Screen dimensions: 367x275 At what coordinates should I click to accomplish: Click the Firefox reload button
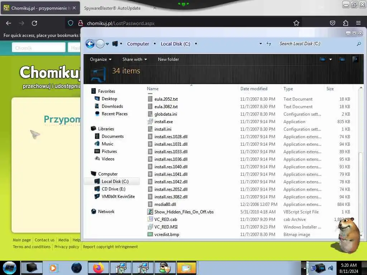point(34,23)
